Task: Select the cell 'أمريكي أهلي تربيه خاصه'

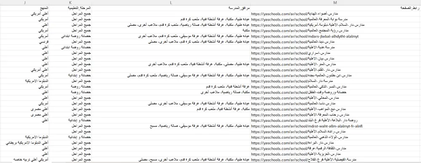Action: [x=25, y=160]
